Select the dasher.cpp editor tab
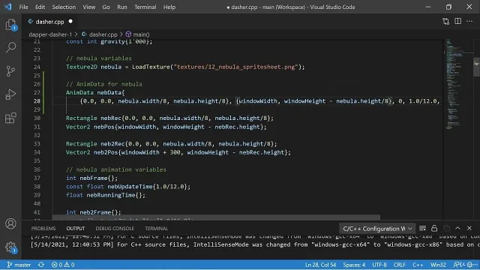The height and width of the screenshot is (270, 480). coord(49,22)
